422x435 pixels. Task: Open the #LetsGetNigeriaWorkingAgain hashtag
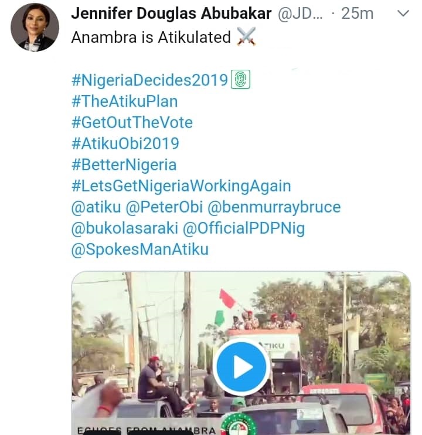pyautogui.click(x=181, y=186)
